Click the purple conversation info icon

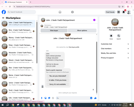point(94,20)
